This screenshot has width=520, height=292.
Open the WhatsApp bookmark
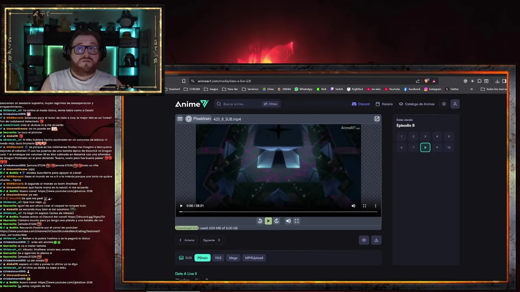[303, 89]
